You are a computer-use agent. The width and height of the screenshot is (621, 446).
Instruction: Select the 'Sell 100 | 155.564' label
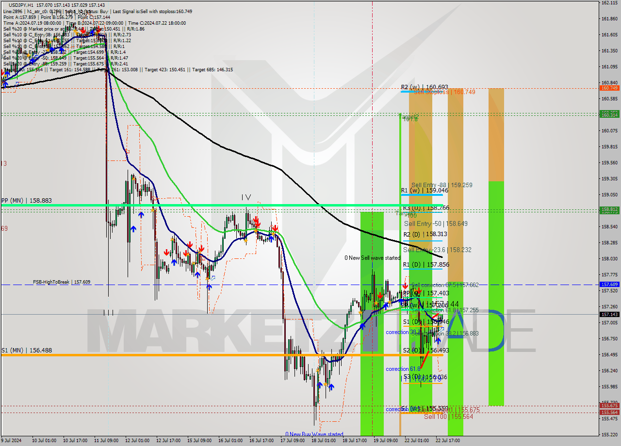[448, 416]
